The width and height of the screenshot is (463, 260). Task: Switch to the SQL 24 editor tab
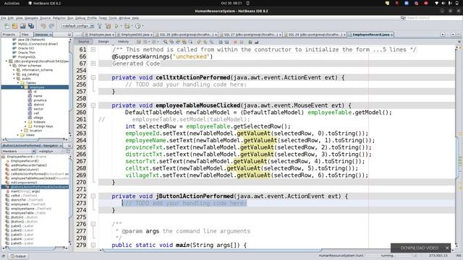pyautogui.click(x=315, y=35)
